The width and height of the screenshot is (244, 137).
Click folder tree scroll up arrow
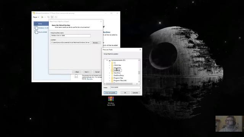[x=139, y=60]
